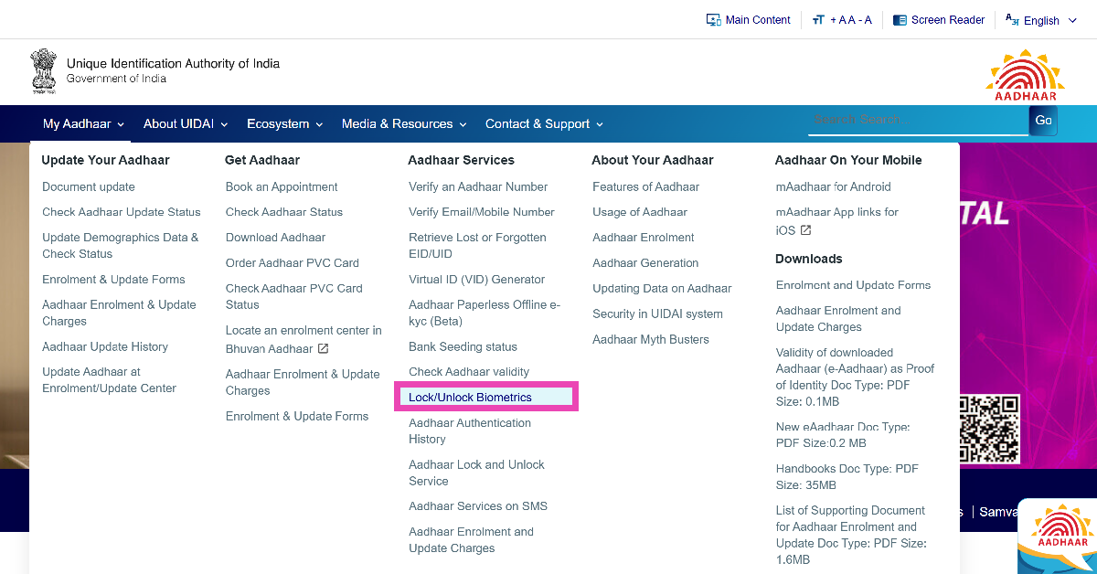The height and width of the screenshot is (574, 1097).
Task: Expand the About UIDAI menu
Action: 186,124
